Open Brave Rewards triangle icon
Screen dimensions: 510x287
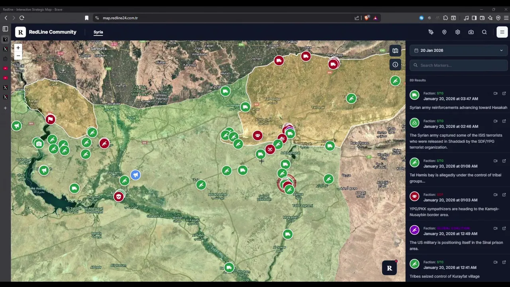pyautogui.click(x=375, y=18)
